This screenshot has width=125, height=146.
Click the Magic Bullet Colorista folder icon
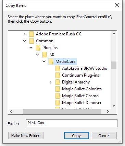[58, 89]
